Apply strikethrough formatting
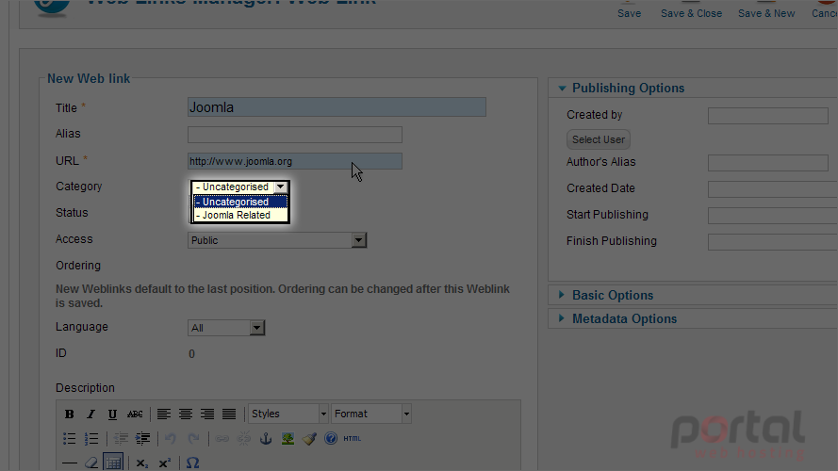Viewport: 838px width, 471px height. [x=135, y=414]
